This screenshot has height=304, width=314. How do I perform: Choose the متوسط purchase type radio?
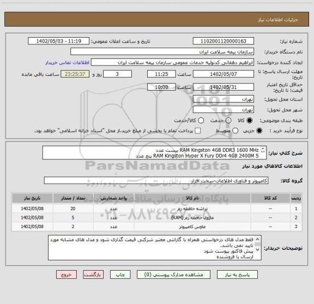tap(235, 131)
